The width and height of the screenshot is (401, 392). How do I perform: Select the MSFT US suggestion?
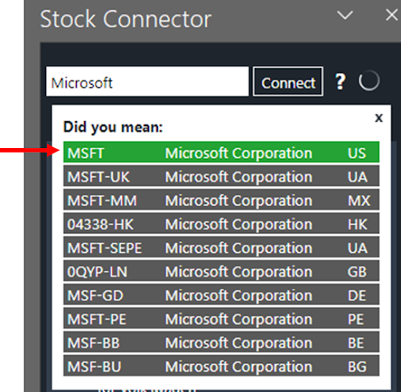click(x=222, y=153)
